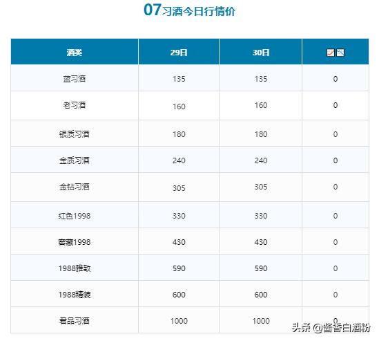The height and width of the screenshot is (341, 379).
Task: Click the 07习酒今日行情价 title
Action: [x=189, y=10]
